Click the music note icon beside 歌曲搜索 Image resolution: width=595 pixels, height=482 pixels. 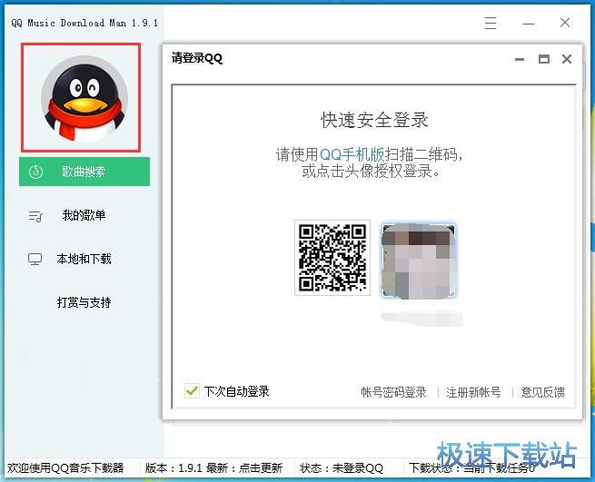(x=35, y=172)
